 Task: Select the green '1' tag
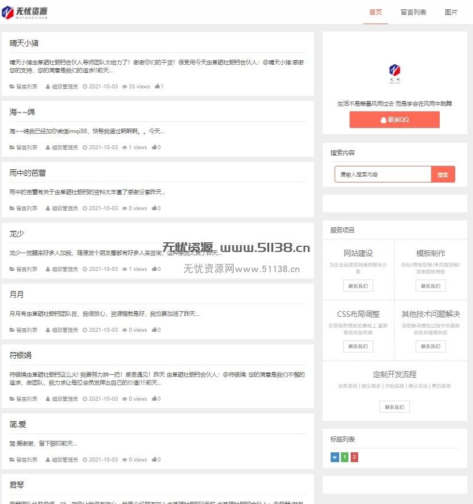pyautogui.click(x=344, y=457)
